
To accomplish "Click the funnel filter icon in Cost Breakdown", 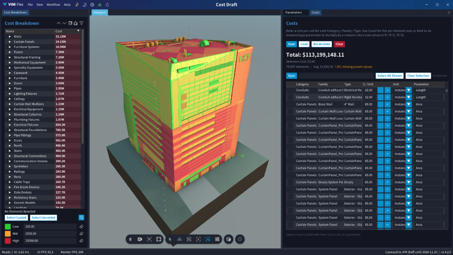I will pos(81,23).
